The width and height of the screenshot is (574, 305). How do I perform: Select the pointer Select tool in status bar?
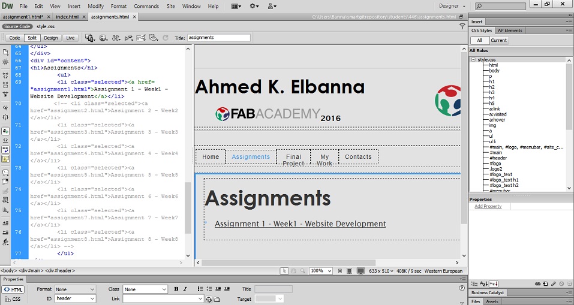click(284, 271)
